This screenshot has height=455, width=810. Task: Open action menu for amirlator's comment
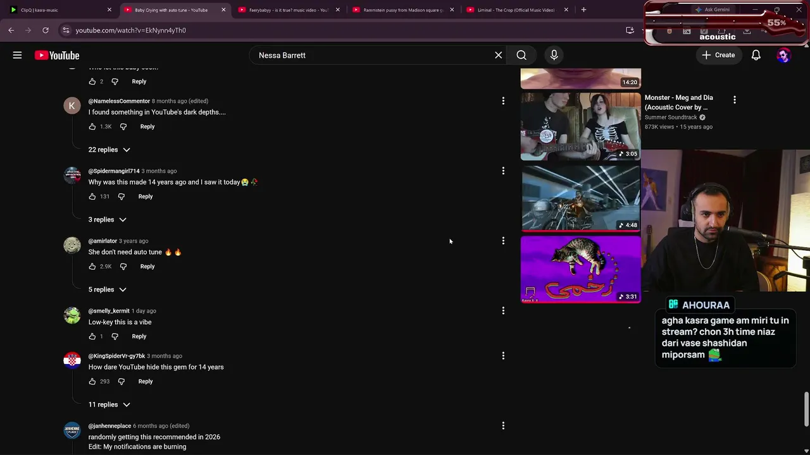(503, 241)
